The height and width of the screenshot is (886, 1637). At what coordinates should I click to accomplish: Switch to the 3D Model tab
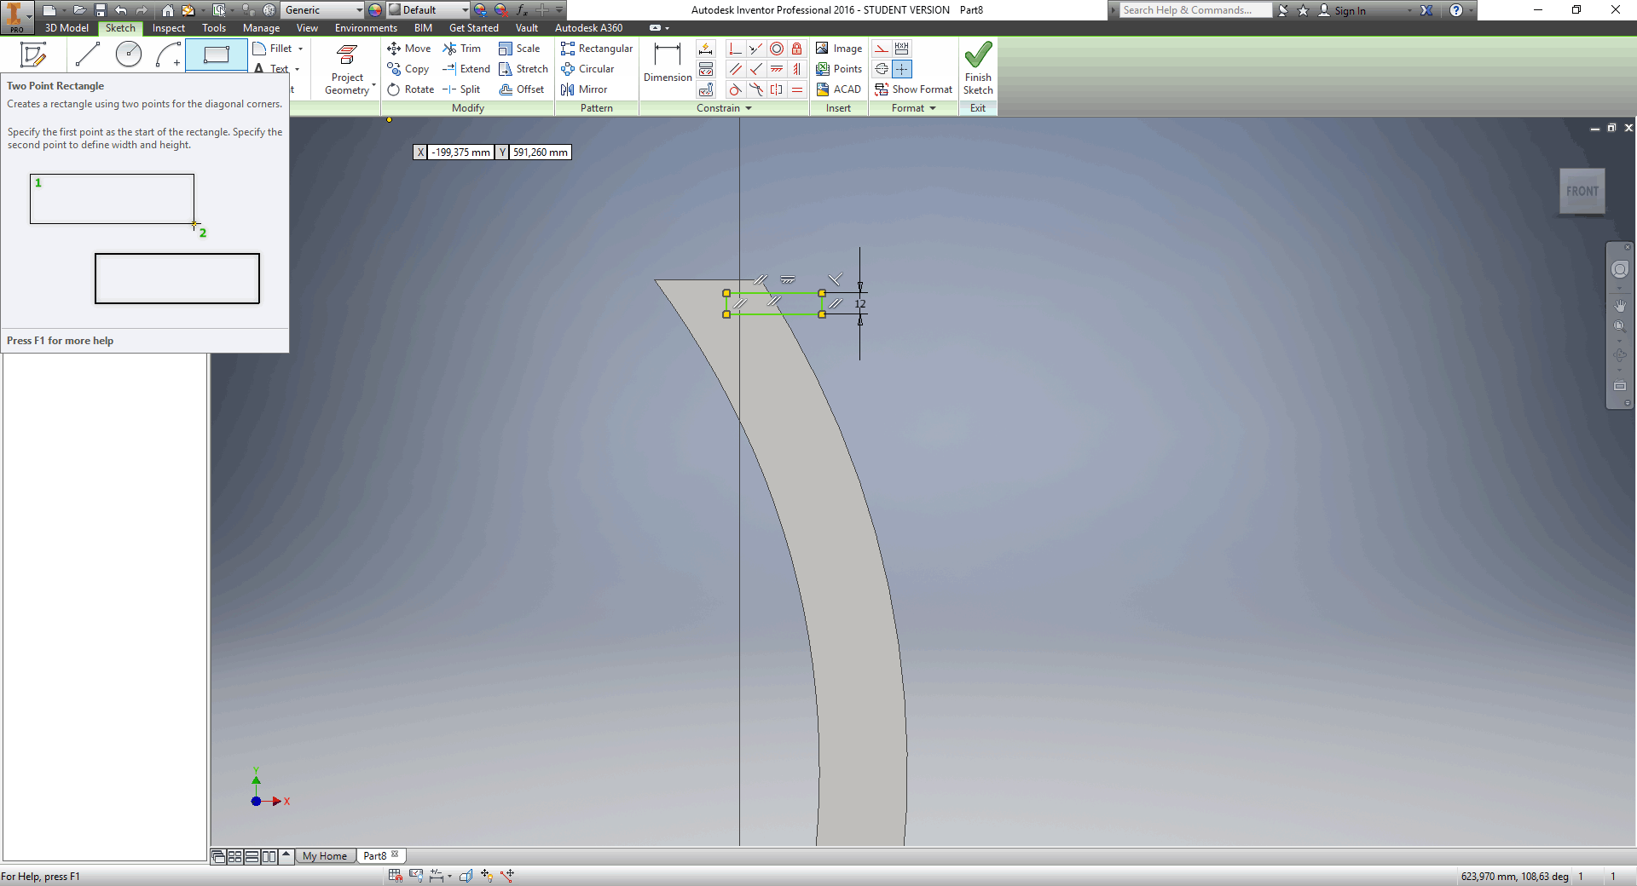(67, 28)
